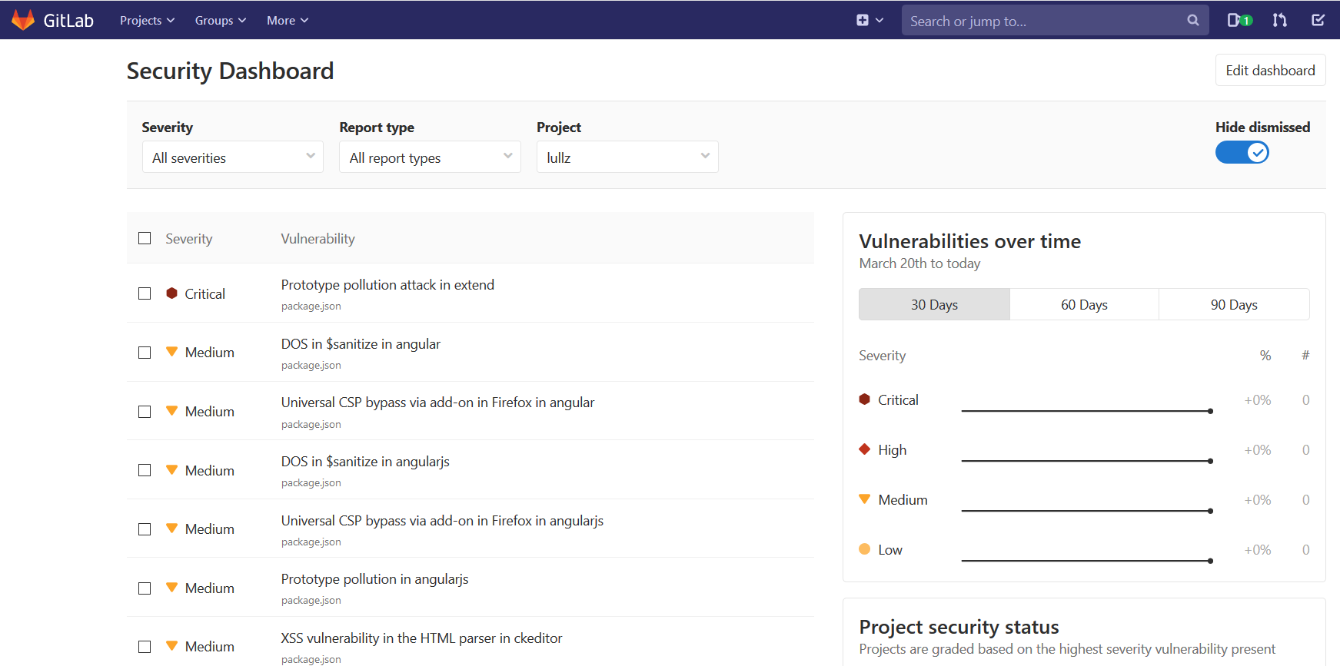The width and height of the screenshot is (1340, 666).
Task: Click the Medium severity triangle in chart
Action: [x=865, y=499]
